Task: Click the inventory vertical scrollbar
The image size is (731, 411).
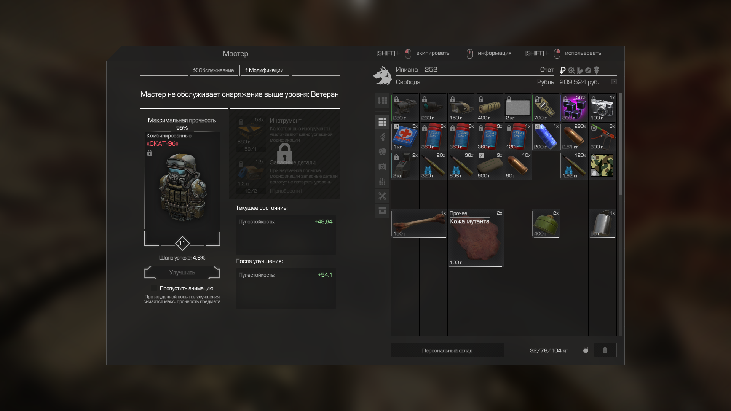Action: 621,144
